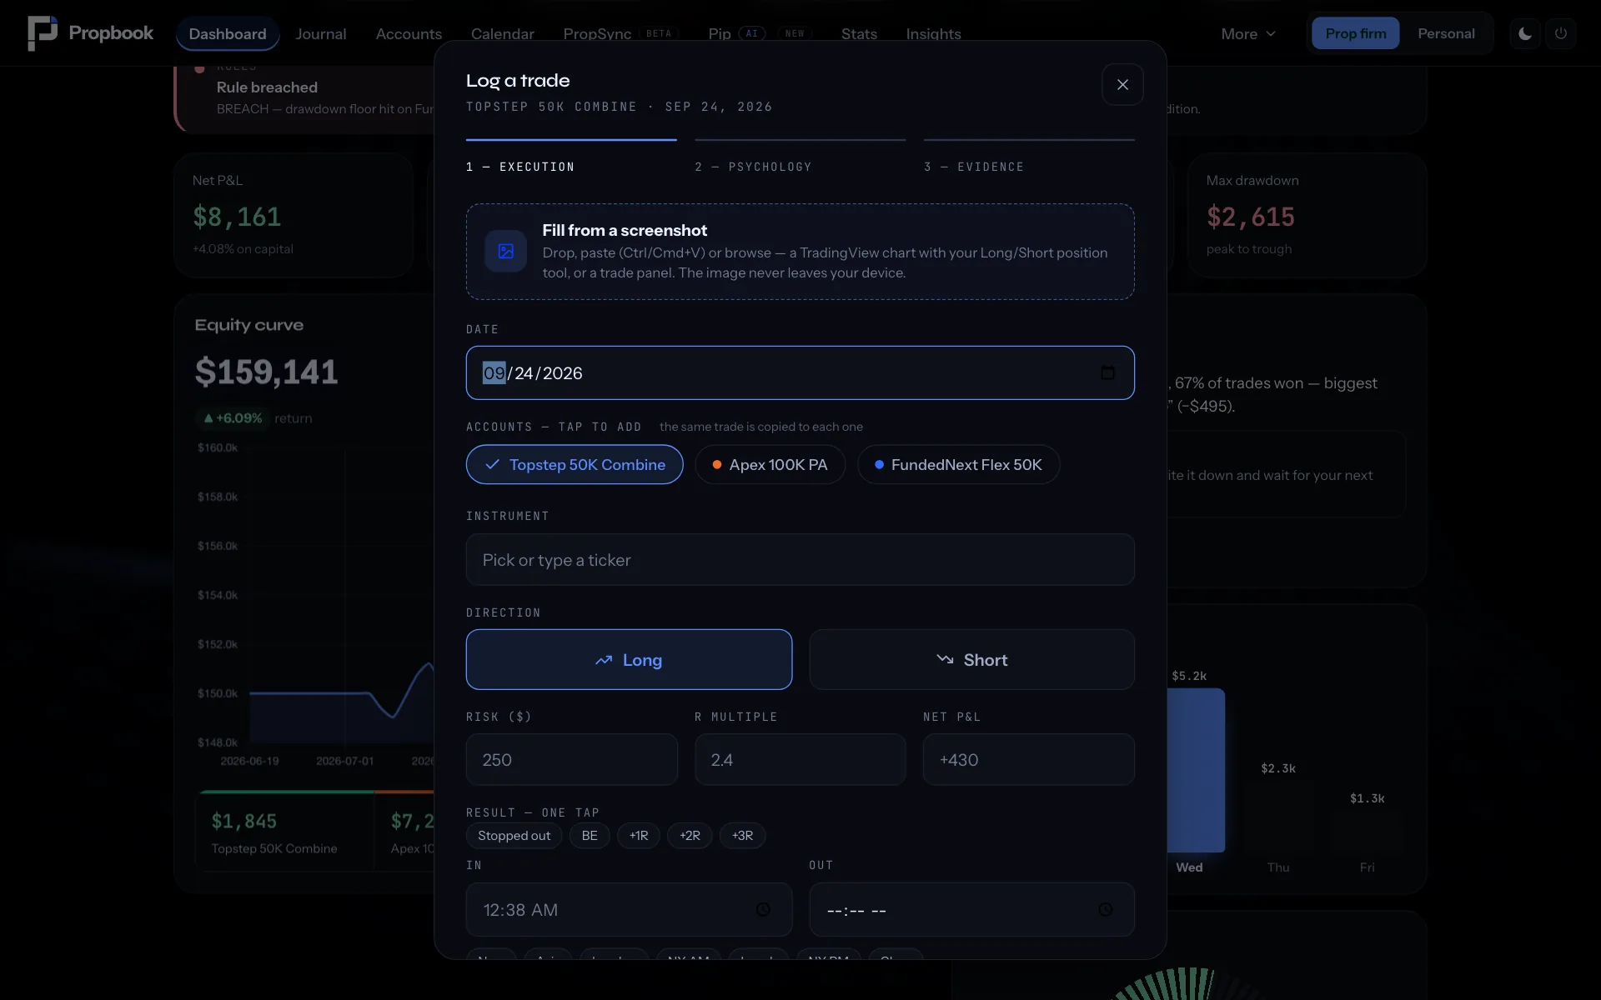Screen dimensions: 1601x1000
Task: Close the Log a trade dialog
Action: [1122, 84]
